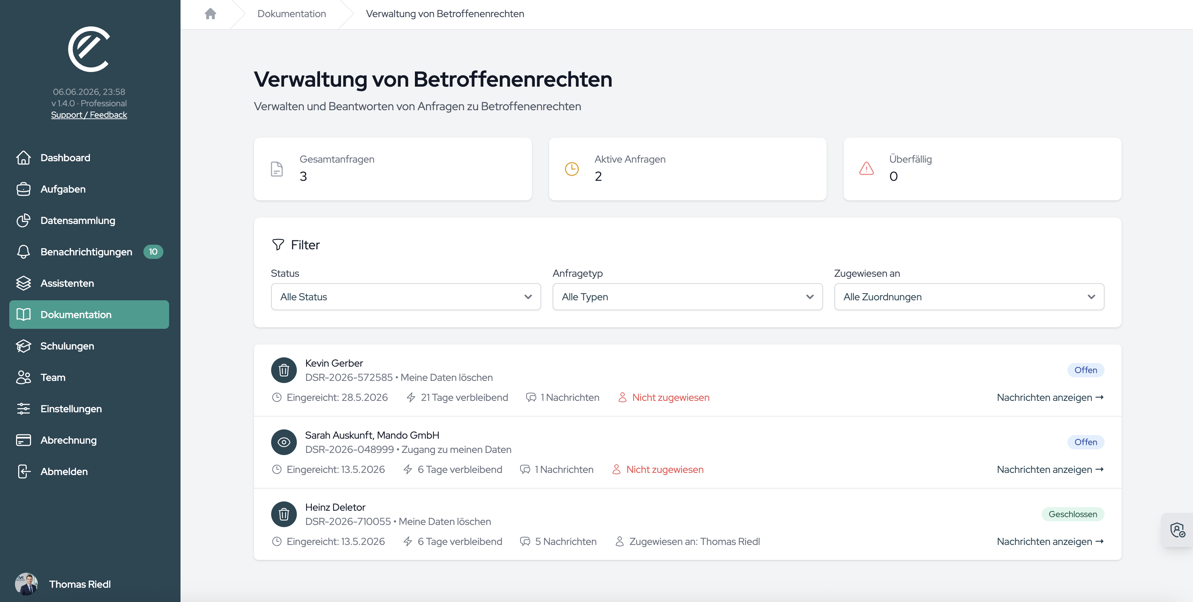Click the Dashboard house icon
Screen dimensions: 1193x602
coord(24,157)
